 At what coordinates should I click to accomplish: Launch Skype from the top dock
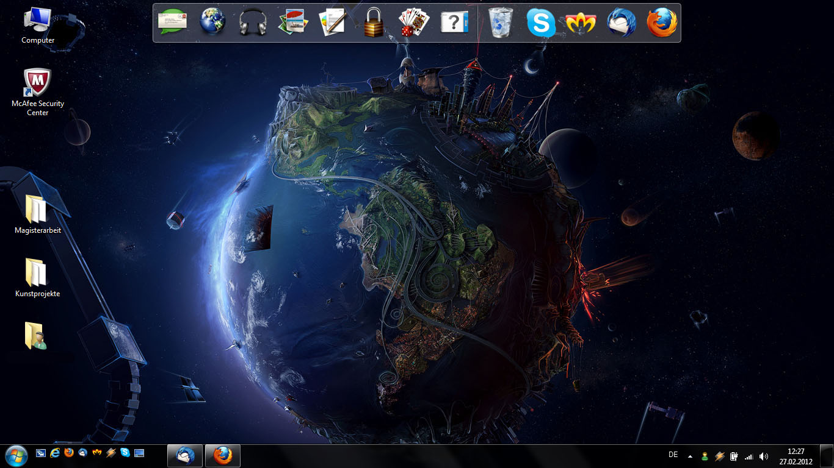541,23
